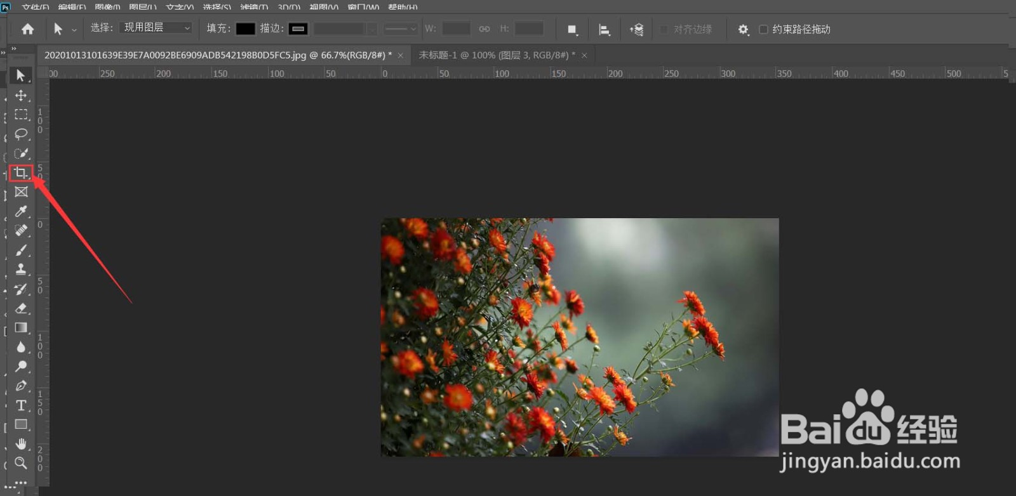Expand the toolbox with double-arrow

[14, 49]
